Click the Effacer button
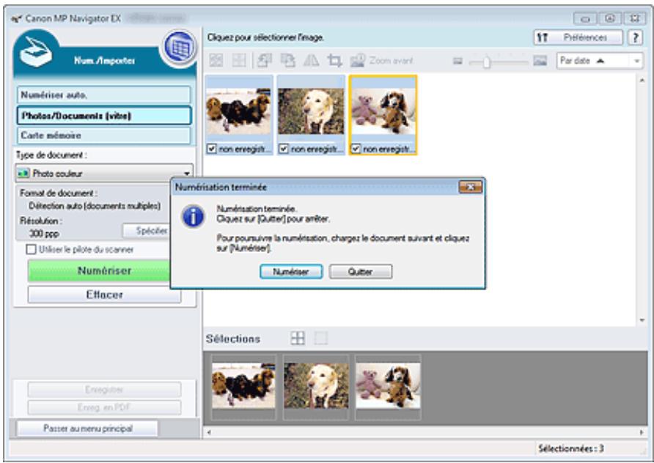654x463 pixels. 104,295
